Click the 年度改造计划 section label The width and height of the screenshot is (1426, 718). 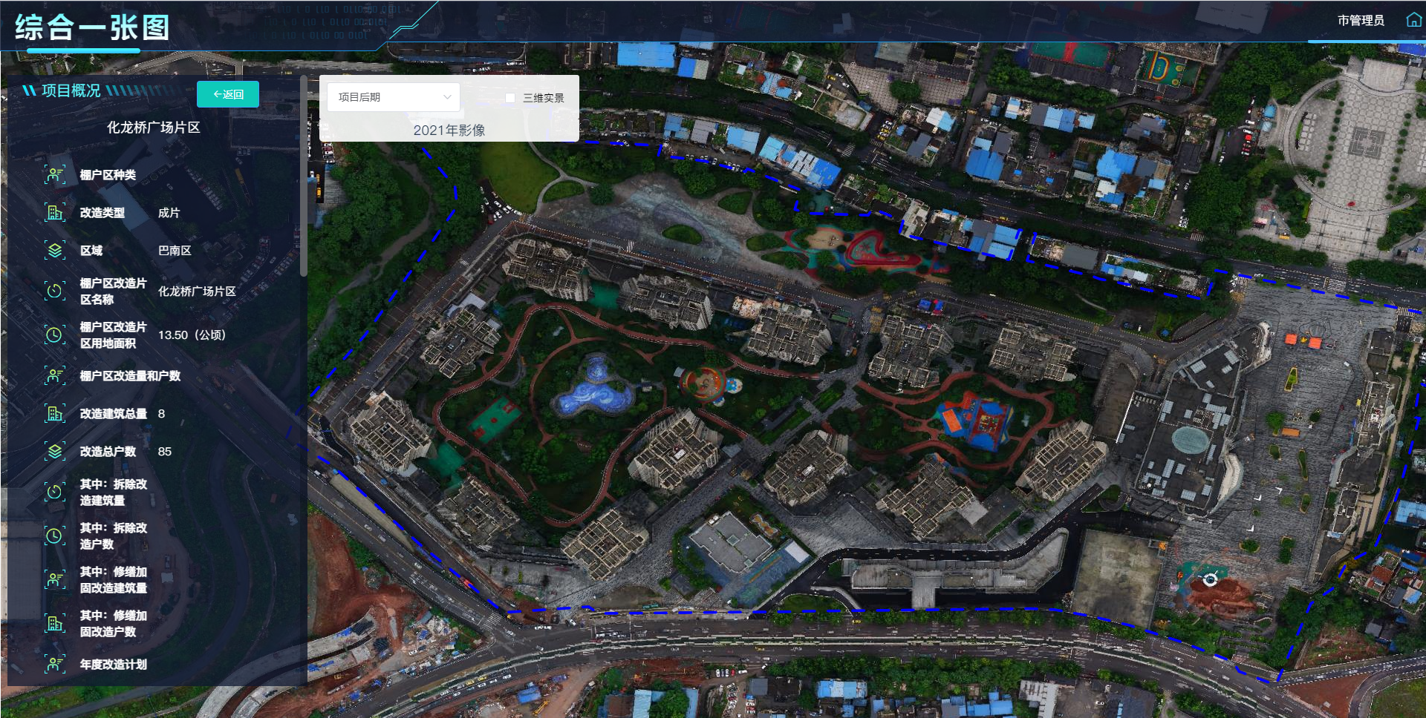click(x=114, y=665)
